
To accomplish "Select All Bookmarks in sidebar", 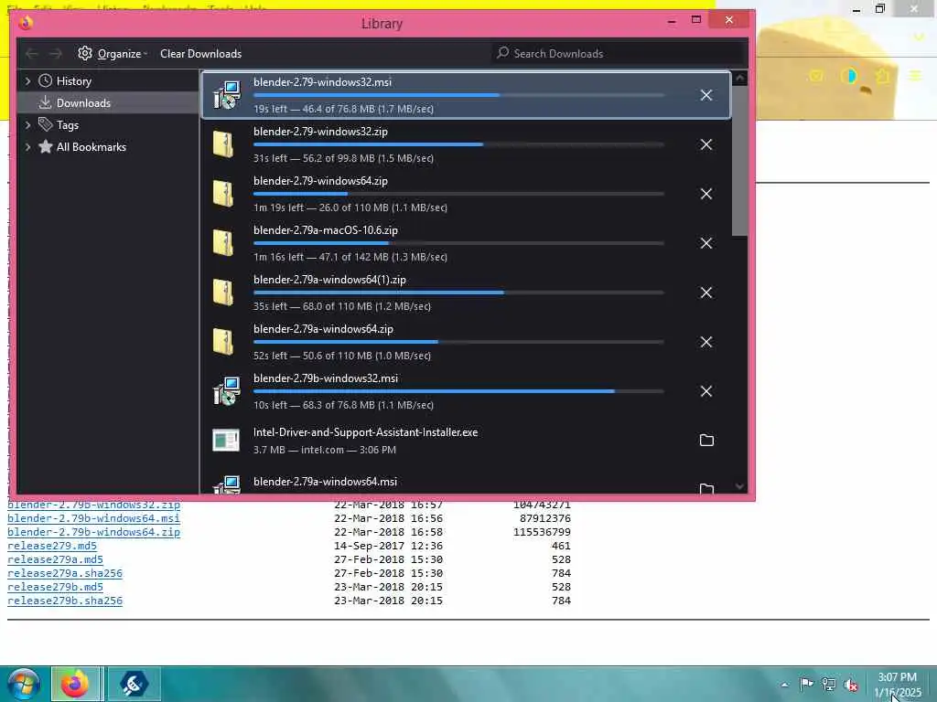I will pos(91,147).
